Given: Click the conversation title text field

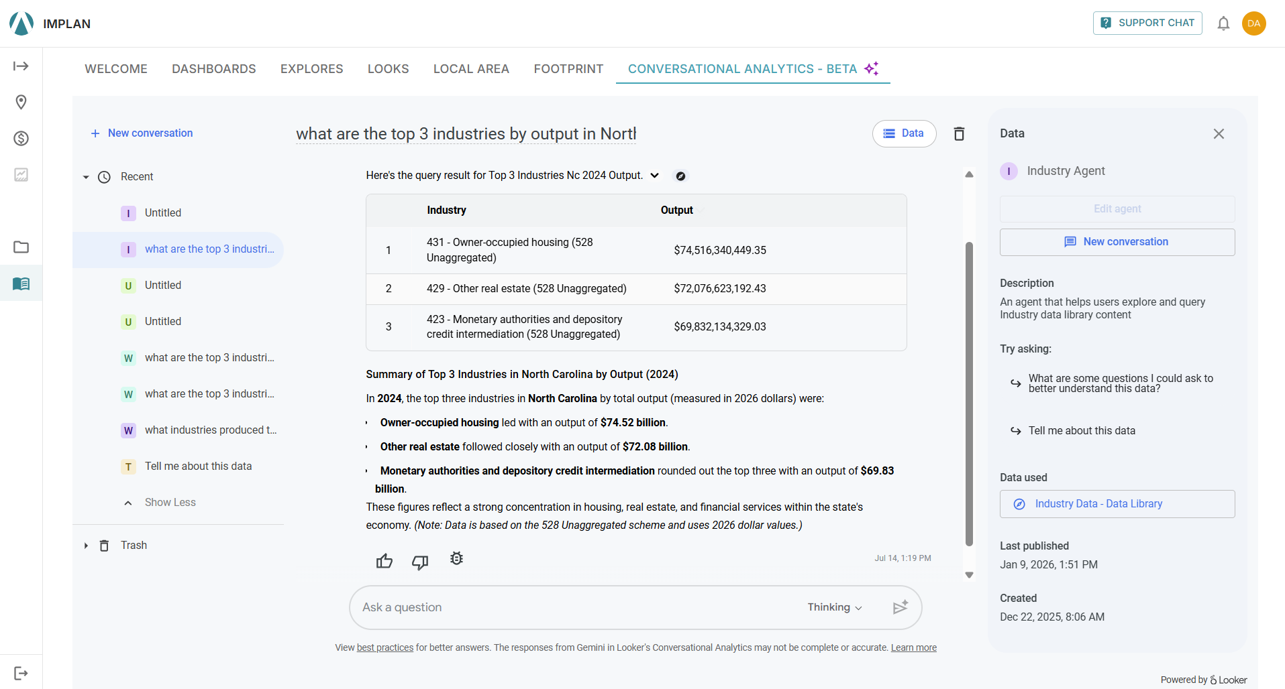Looking at the screenshot, I should 466,133.
